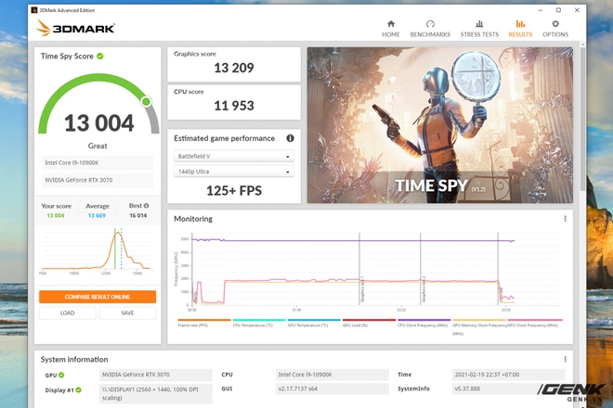The height and width of the screenshot is (408, 613).
Task: Open the Stress Tests chart icon
Action: pos(479,24)
